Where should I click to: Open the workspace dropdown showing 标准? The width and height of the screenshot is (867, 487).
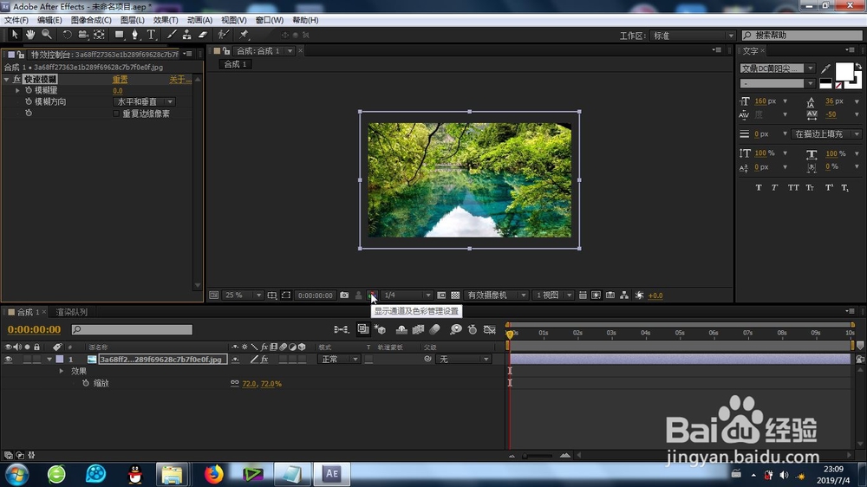tap(692, 36)
